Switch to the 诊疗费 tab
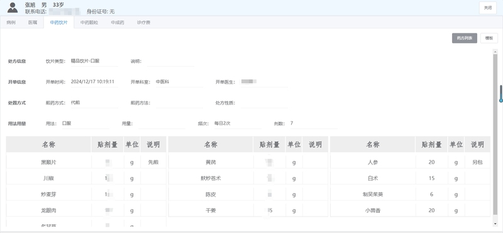The height and width of the screenshot is (233, 503). click(144, 23)
